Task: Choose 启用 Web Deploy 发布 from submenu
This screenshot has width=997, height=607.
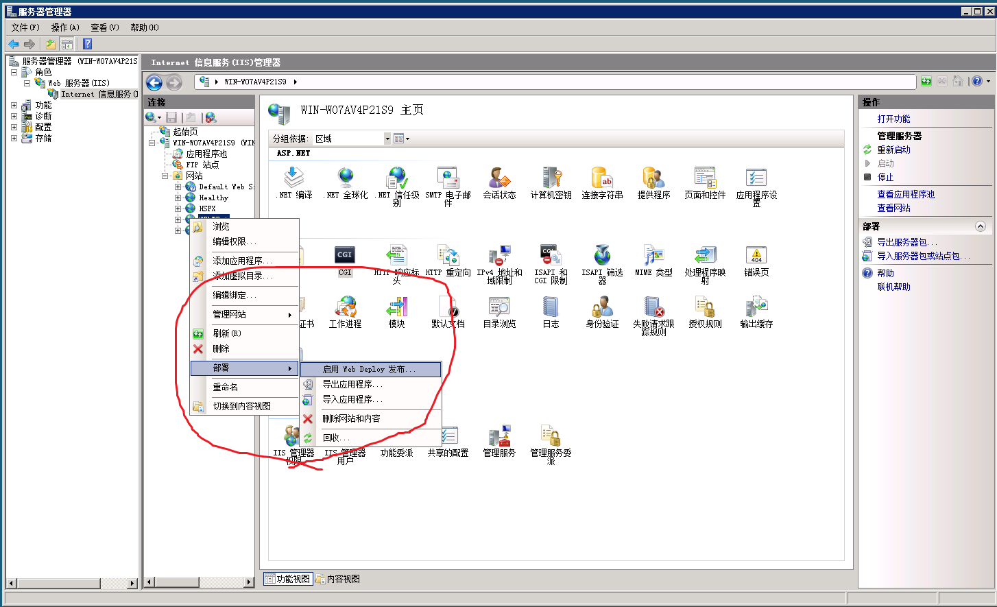Action: pos(371,369)
